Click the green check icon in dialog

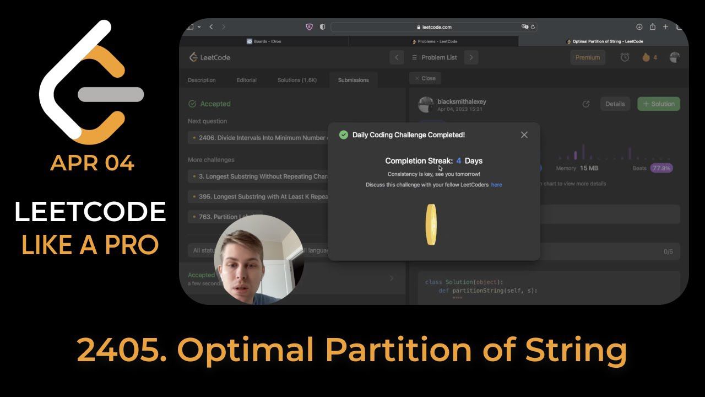click(344, 135)
